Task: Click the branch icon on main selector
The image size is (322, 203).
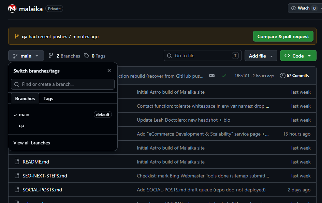Action: click(15, 56)
